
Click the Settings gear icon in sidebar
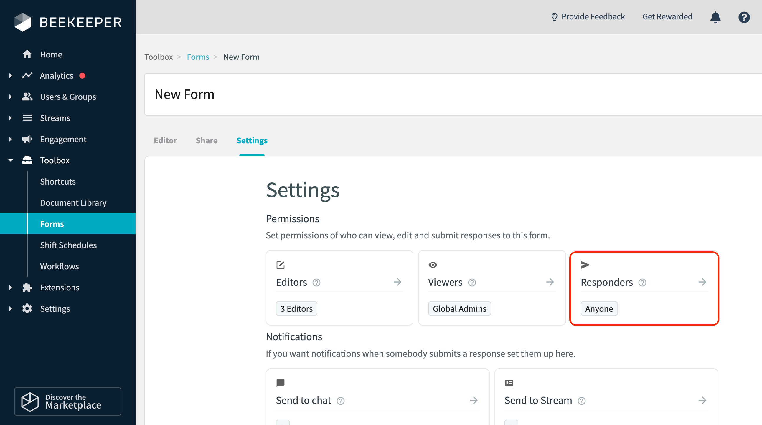27,308
